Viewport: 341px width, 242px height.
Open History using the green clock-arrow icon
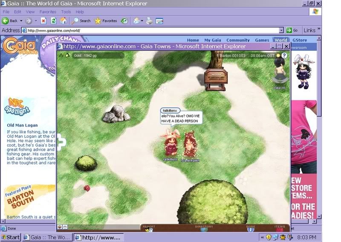click(124, 21)
